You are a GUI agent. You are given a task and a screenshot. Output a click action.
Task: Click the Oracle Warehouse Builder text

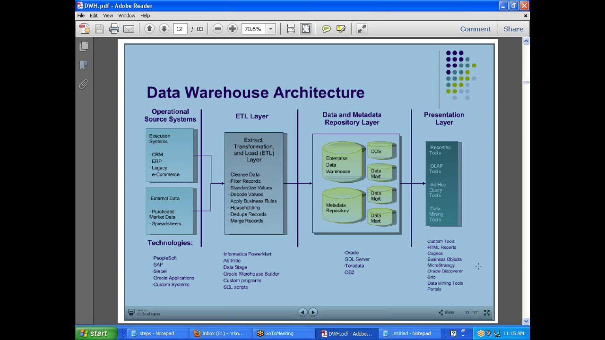pos(251,274)
